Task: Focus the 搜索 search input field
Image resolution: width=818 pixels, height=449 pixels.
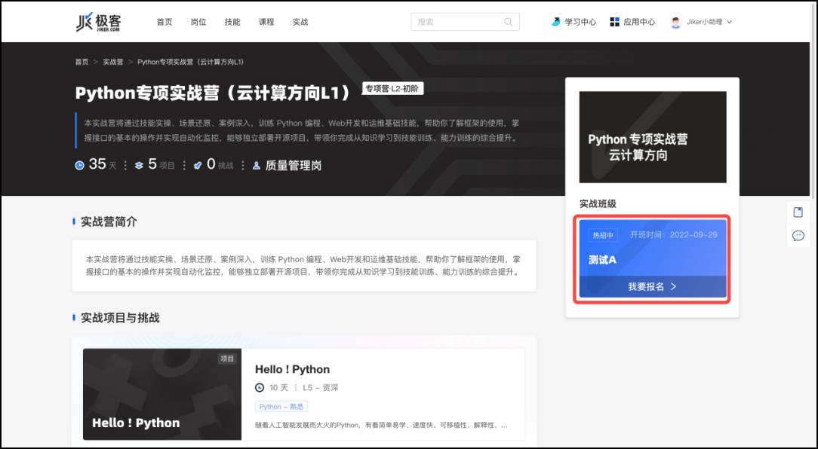Action: tap(457, 22)
